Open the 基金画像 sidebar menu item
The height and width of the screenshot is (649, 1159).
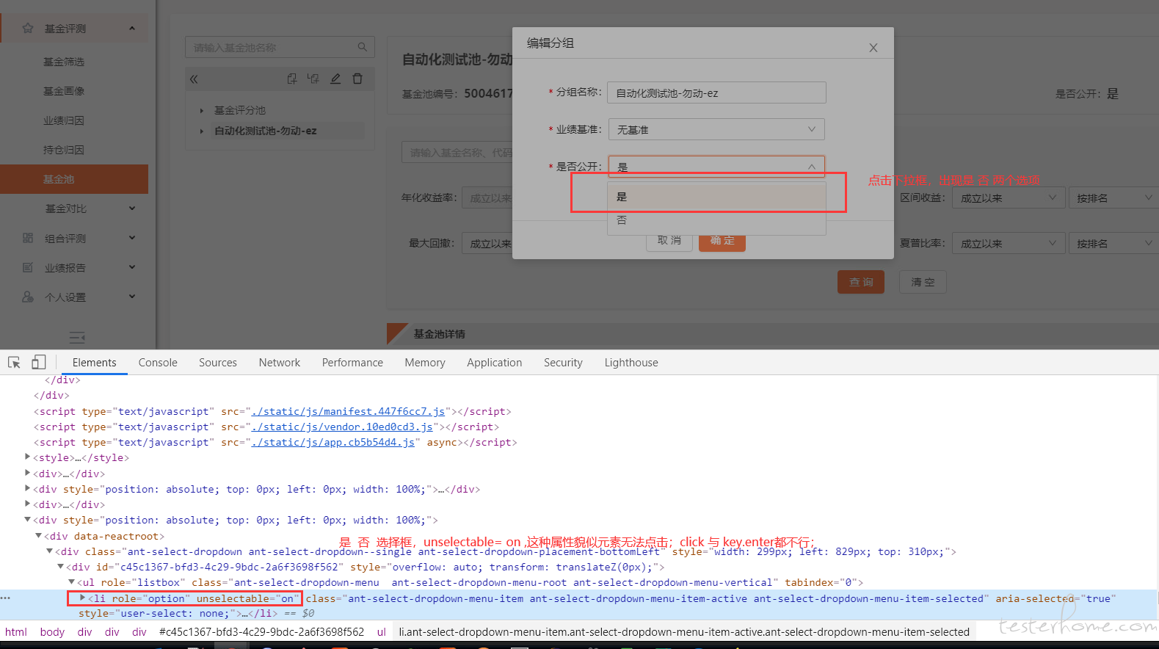click(64, 91)
